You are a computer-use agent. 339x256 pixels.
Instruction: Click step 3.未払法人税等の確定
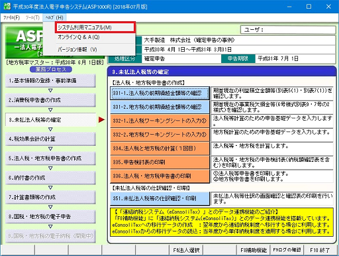point(50,119)
